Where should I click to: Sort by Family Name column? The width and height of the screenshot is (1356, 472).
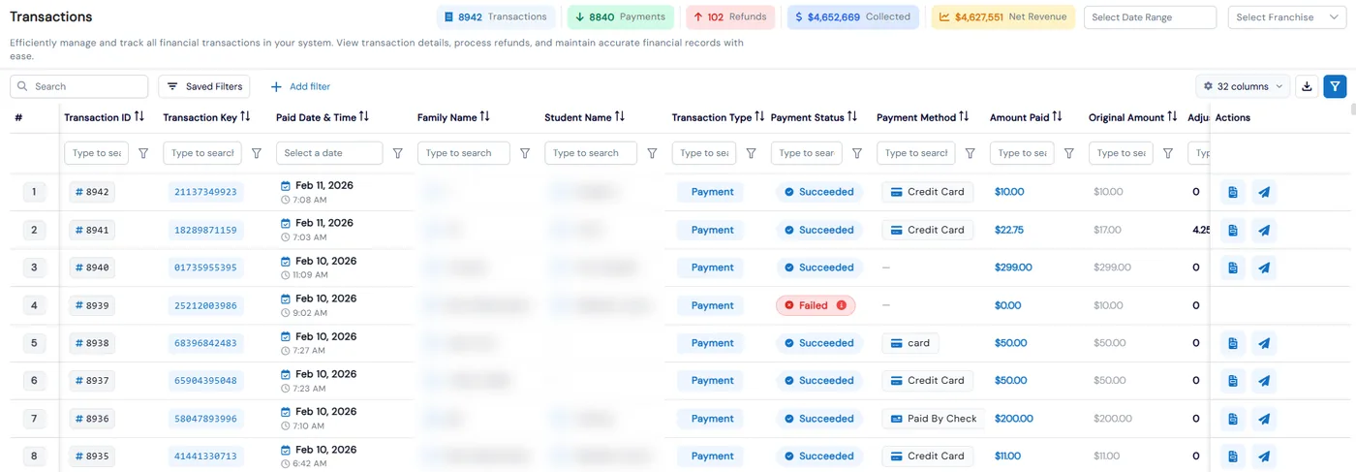(x=484, y=117)
